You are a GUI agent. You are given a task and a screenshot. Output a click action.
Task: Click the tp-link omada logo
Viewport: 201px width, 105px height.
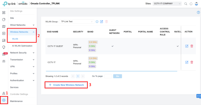pos(15,4)
